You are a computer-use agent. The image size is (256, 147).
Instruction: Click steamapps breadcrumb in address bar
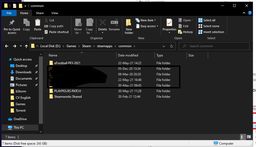tap(105, 46)
